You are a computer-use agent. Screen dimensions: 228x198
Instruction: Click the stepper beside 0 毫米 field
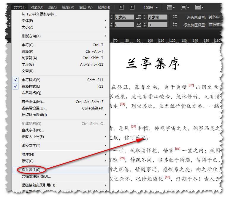(111, 17)
